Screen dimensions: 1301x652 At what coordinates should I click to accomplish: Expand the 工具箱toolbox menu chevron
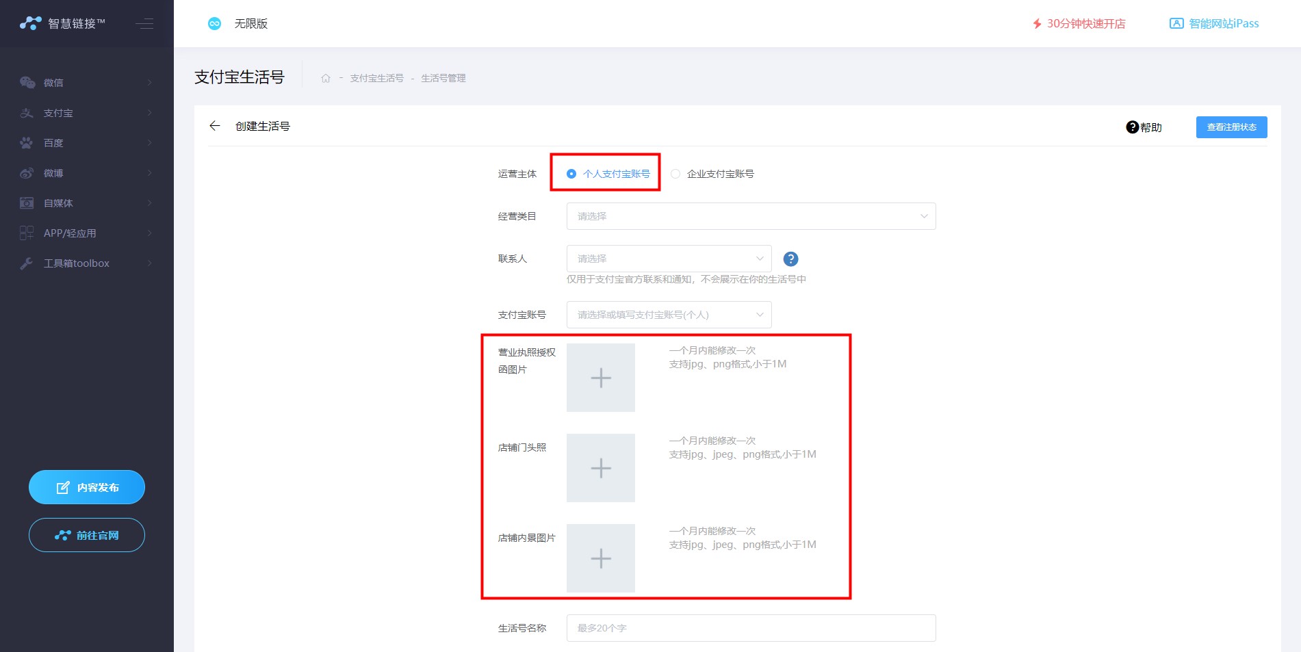[149, 263]
